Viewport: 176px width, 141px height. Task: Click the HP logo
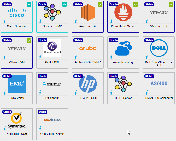88,84
